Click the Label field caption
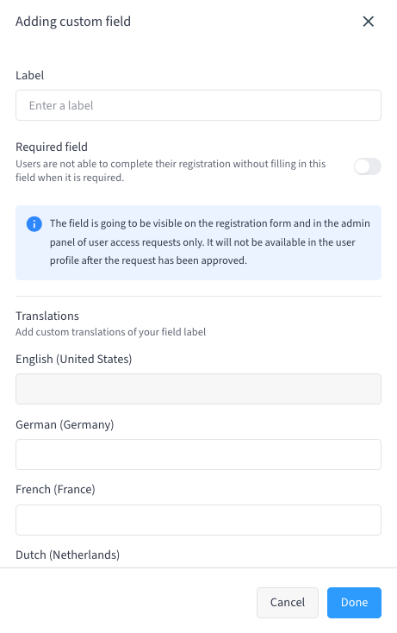 point(30,76)
